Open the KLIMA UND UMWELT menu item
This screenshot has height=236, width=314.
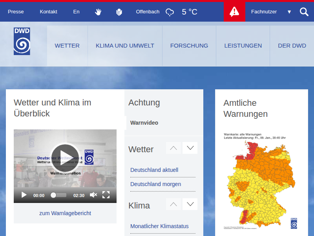[125, 46]
